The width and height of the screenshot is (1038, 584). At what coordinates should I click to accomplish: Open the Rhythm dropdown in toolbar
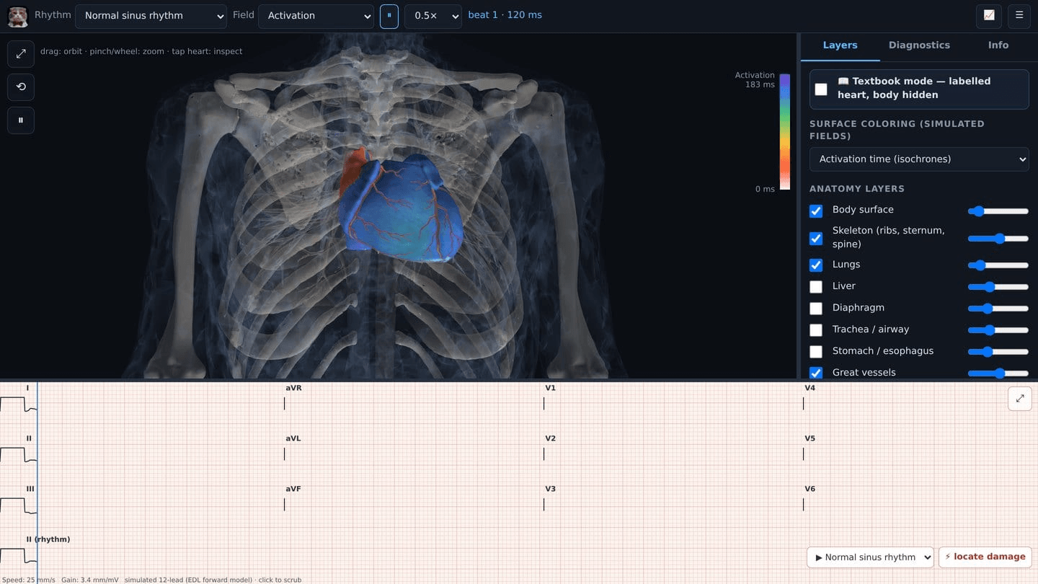point(151,16)
